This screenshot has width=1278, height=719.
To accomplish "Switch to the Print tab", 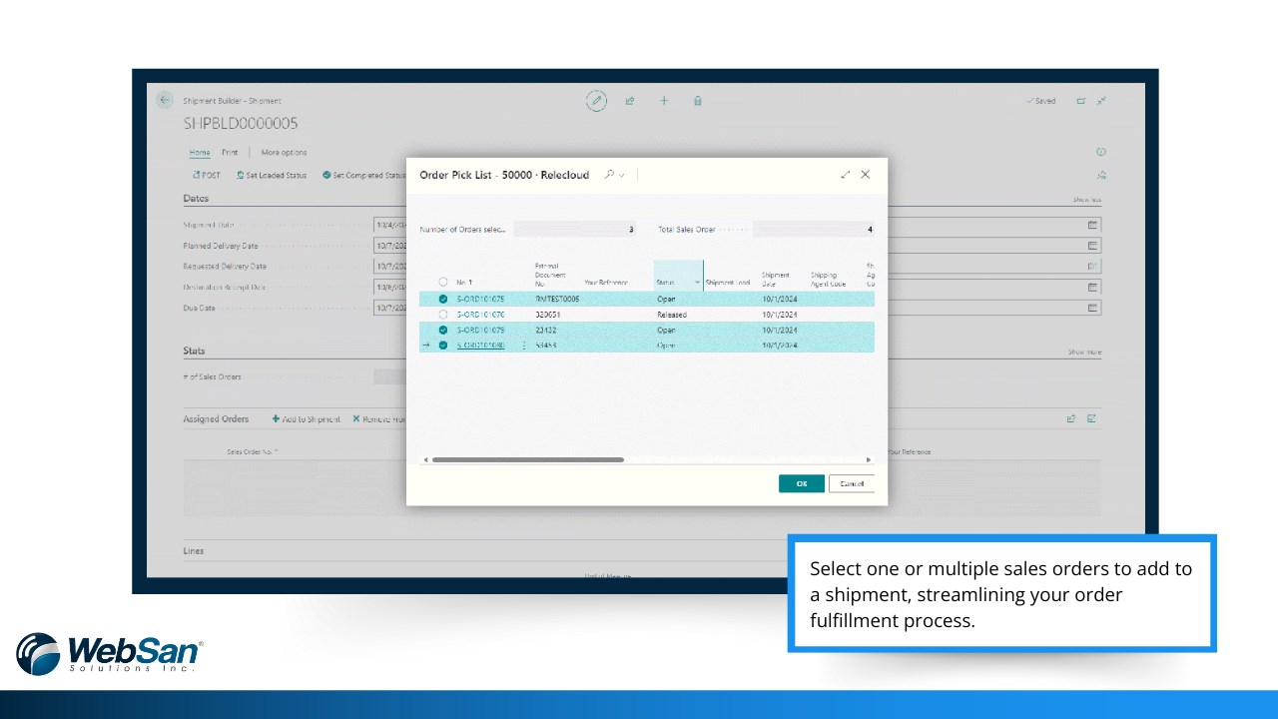I will tap(230, 153).
